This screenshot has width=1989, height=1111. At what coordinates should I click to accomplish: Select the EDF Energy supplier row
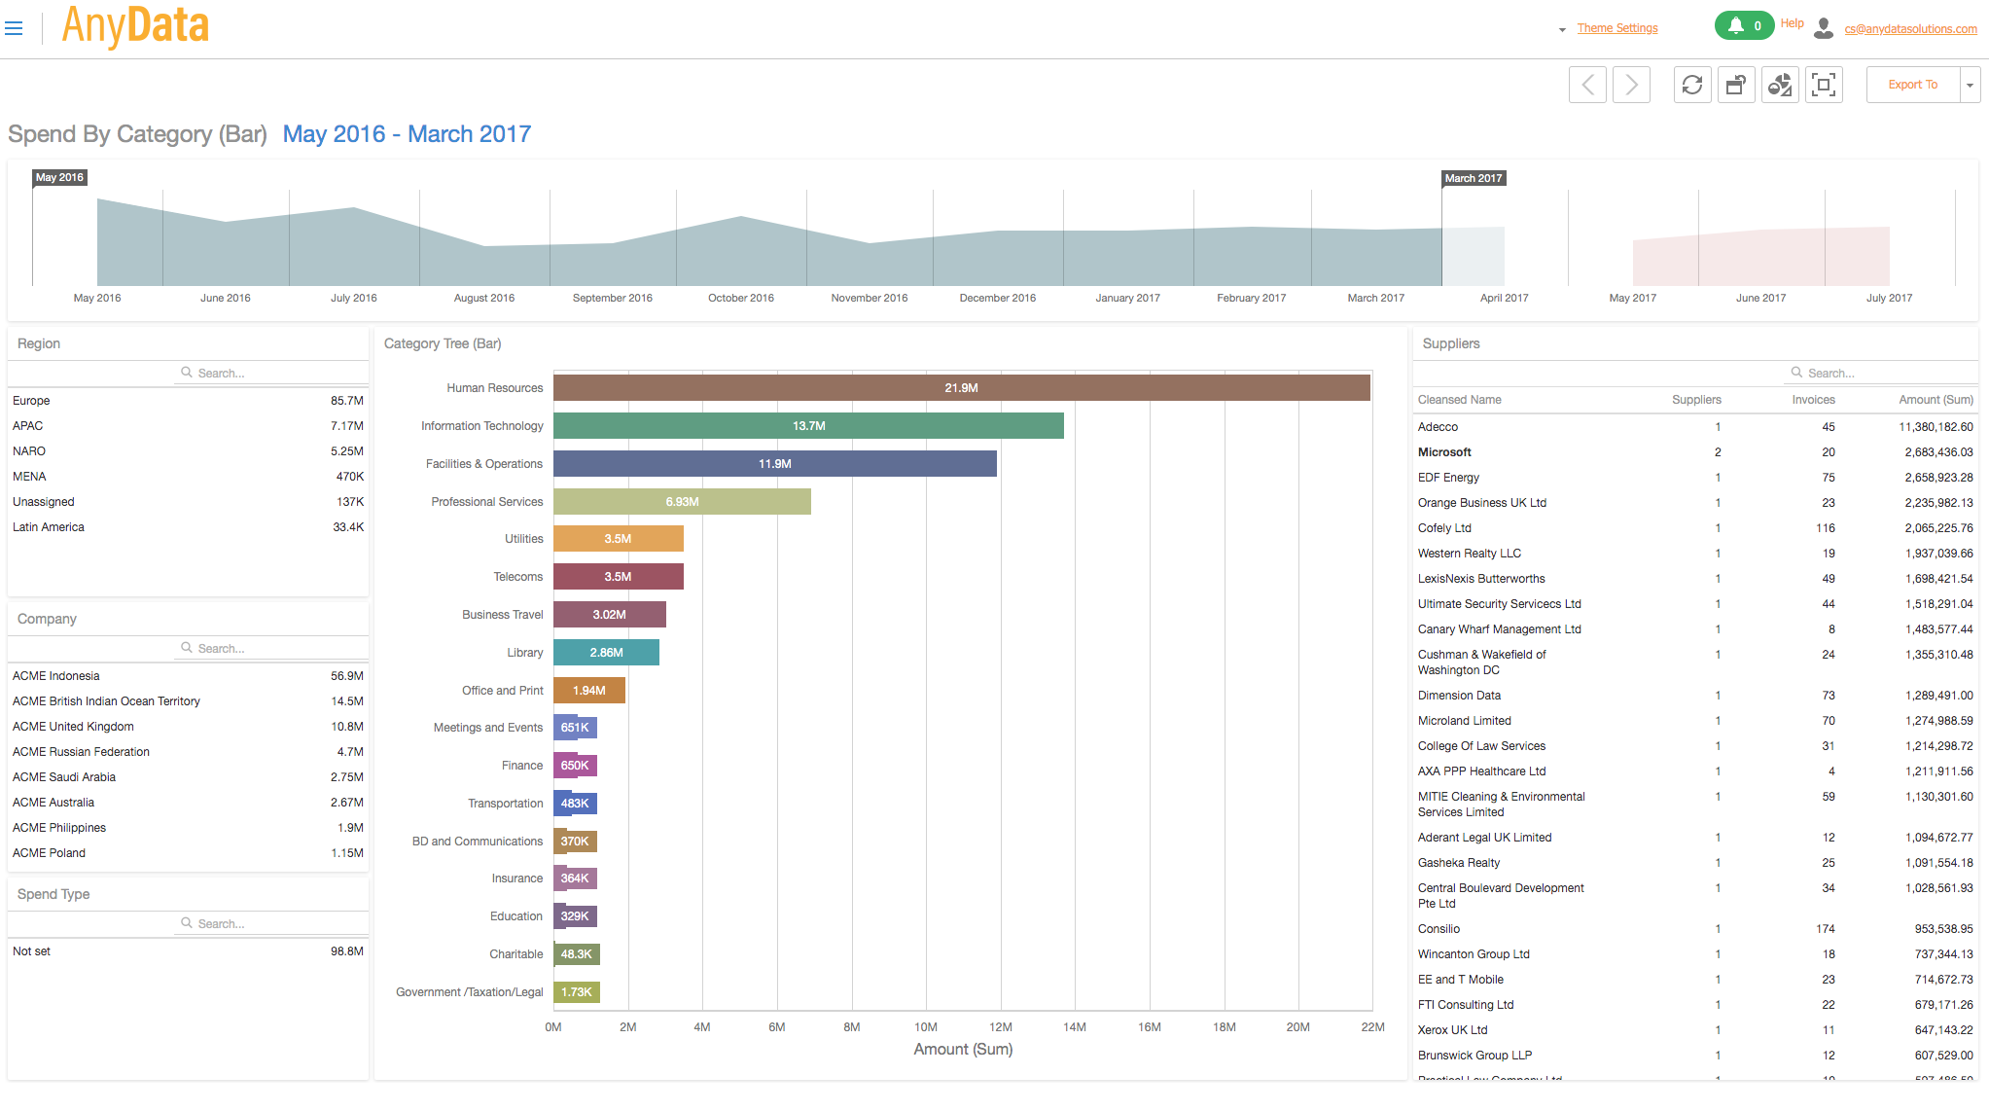click(1695, 478)
